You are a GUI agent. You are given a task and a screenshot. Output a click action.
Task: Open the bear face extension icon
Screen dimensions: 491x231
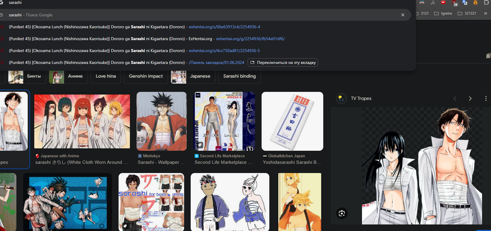pos(476,3)
